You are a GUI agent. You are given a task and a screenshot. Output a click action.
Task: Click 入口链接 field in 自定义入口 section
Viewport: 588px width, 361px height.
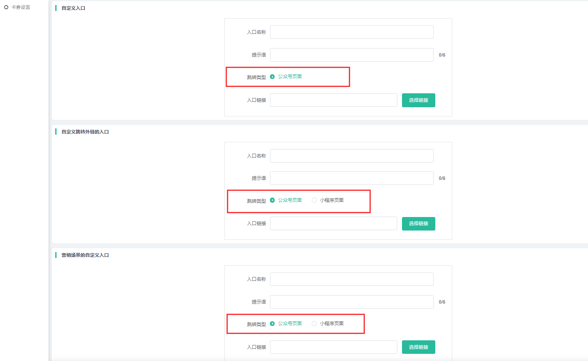[333, 100]
